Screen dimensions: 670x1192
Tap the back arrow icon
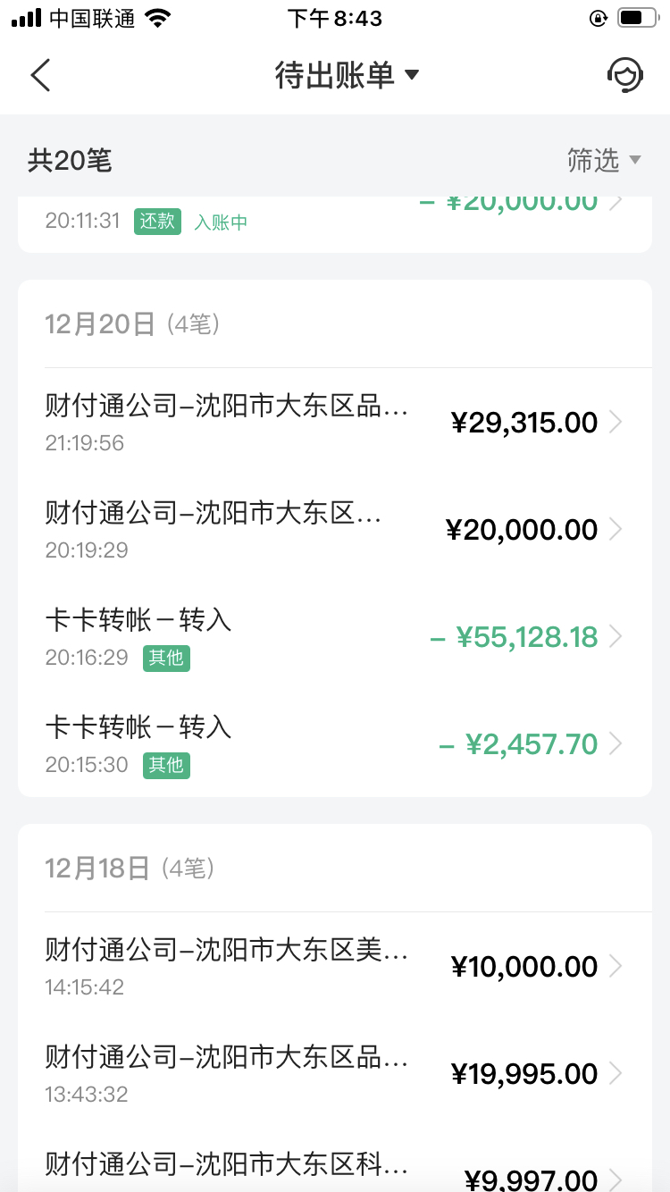click(40, 75)
